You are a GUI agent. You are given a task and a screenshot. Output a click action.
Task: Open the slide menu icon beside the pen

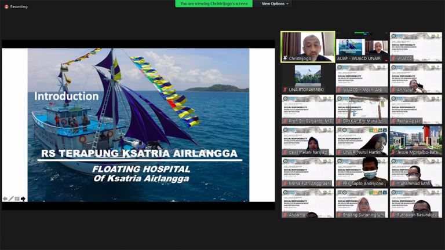17,199
